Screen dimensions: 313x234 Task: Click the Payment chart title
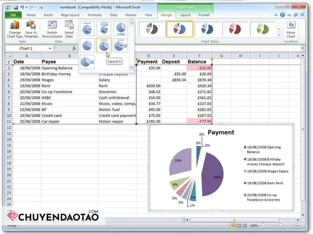(221, 132)
